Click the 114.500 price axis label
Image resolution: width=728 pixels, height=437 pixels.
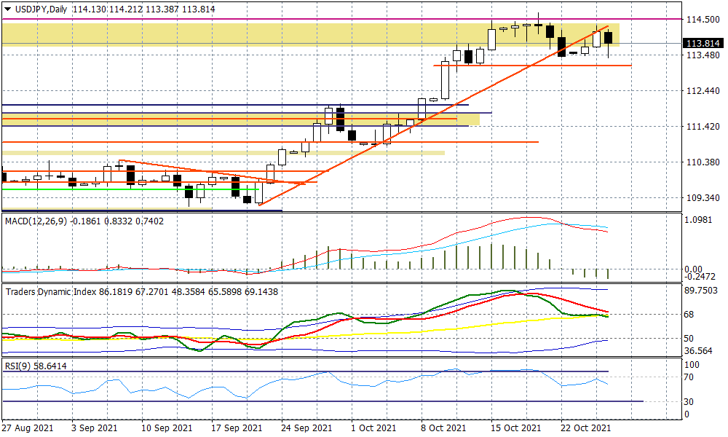click(x=703, y=20)
